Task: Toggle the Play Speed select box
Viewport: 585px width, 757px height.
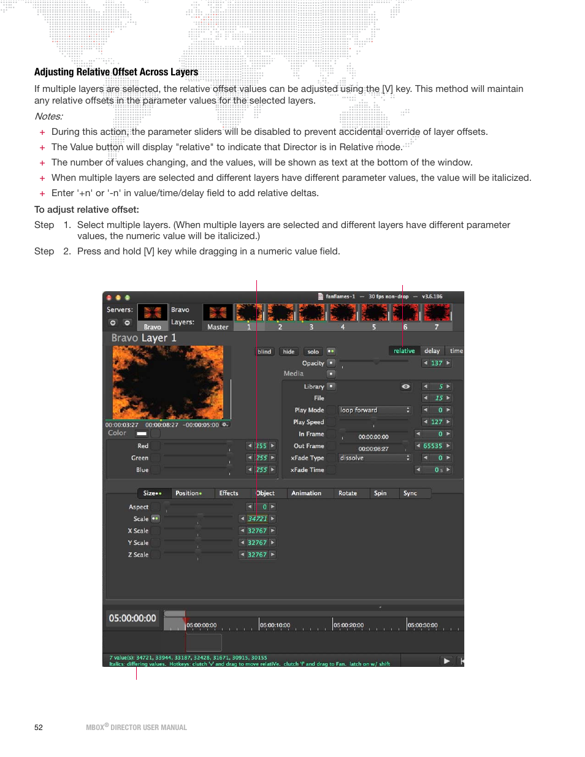Action: [331, 422]
